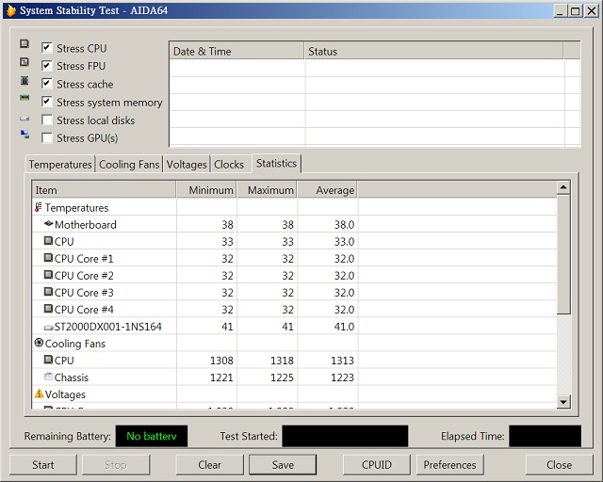Click the chip icon on the CPU fan row
The image size is (603, 482).
click(48, 360)
